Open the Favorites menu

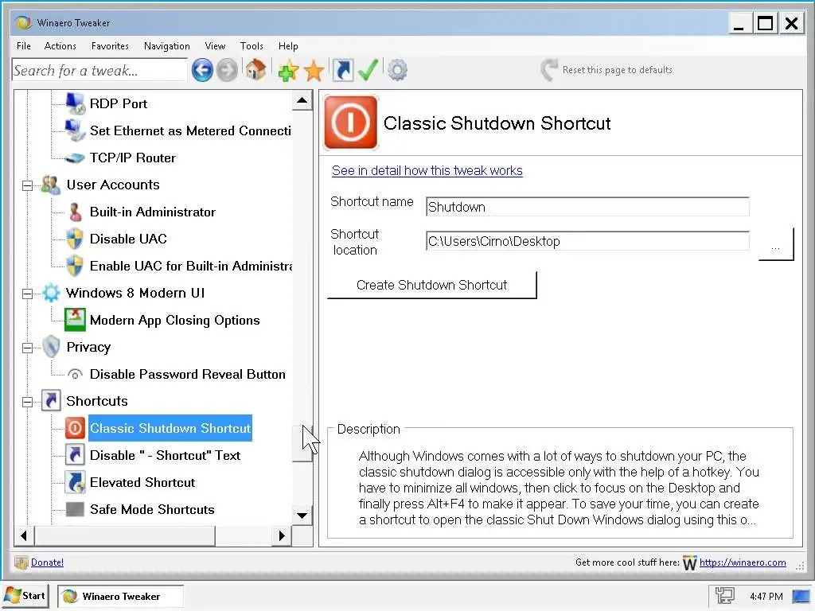tap(110, 45)
